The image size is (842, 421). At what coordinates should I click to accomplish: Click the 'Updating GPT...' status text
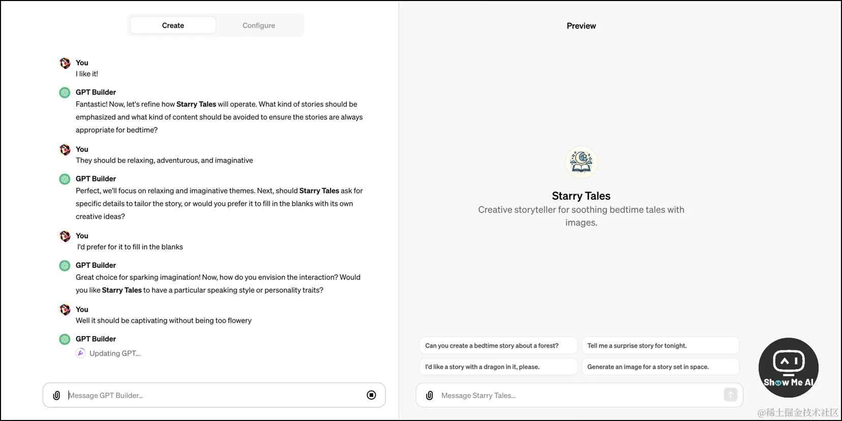tap(115, 353)
